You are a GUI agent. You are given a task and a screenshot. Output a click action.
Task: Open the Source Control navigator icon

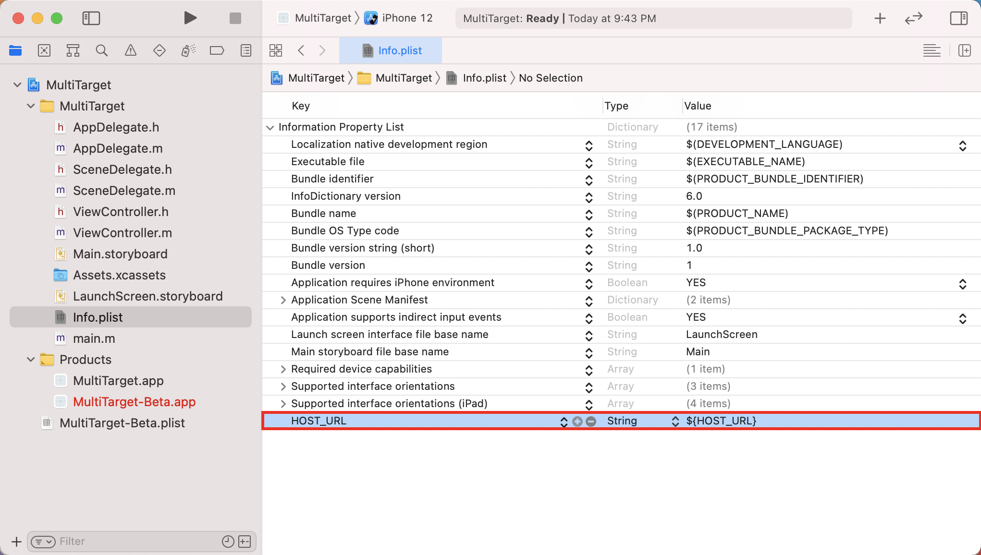click(x=44, y=50)
